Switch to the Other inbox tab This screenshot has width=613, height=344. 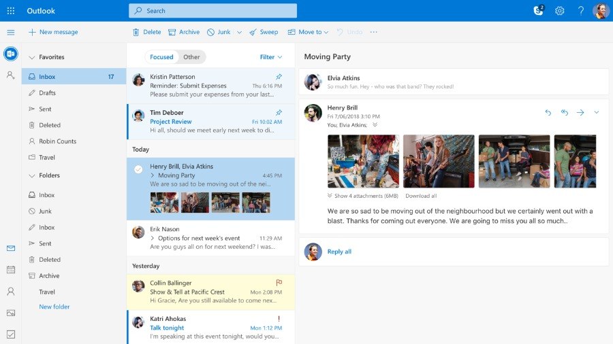coord(191,57)
